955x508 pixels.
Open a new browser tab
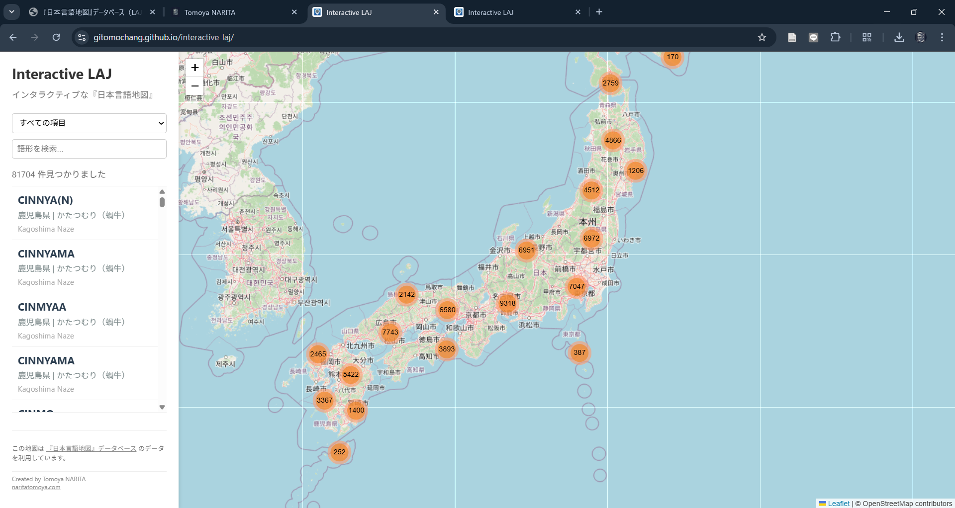coord(599,12)
